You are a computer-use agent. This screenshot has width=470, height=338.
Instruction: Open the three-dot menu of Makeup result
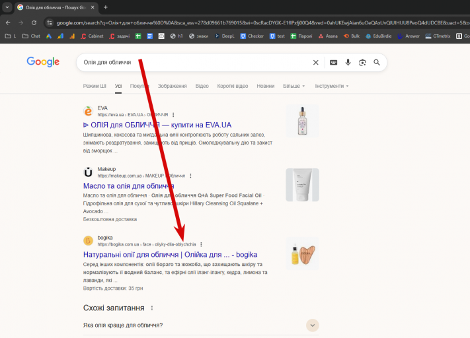[190, 176]
